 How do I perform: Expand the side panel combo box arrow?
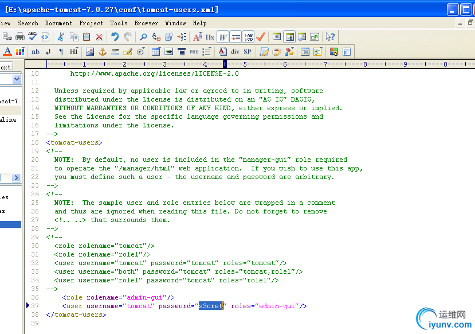click(17, 79)
